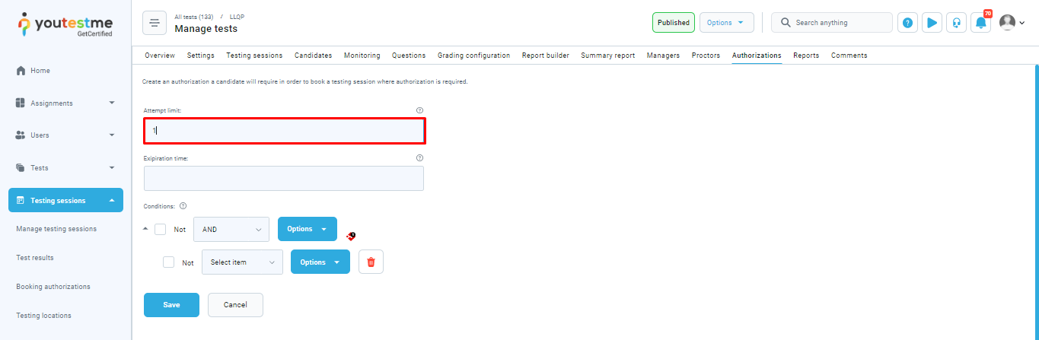Open Options dropdown next to Select item
The width and height of the screenshot is (1039, 340).
(320, 262)
